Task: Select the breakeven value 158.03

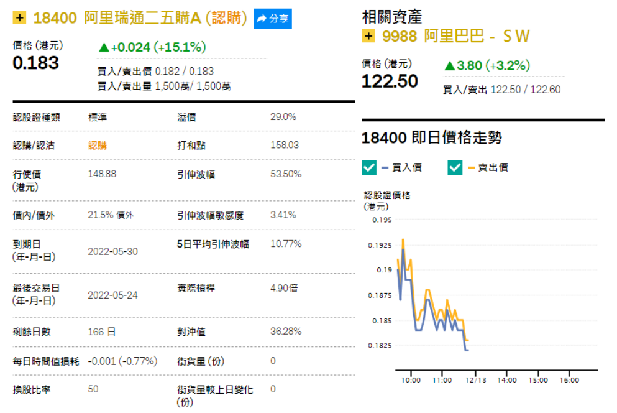Action: pyautogui.click(x=285, y=145)
